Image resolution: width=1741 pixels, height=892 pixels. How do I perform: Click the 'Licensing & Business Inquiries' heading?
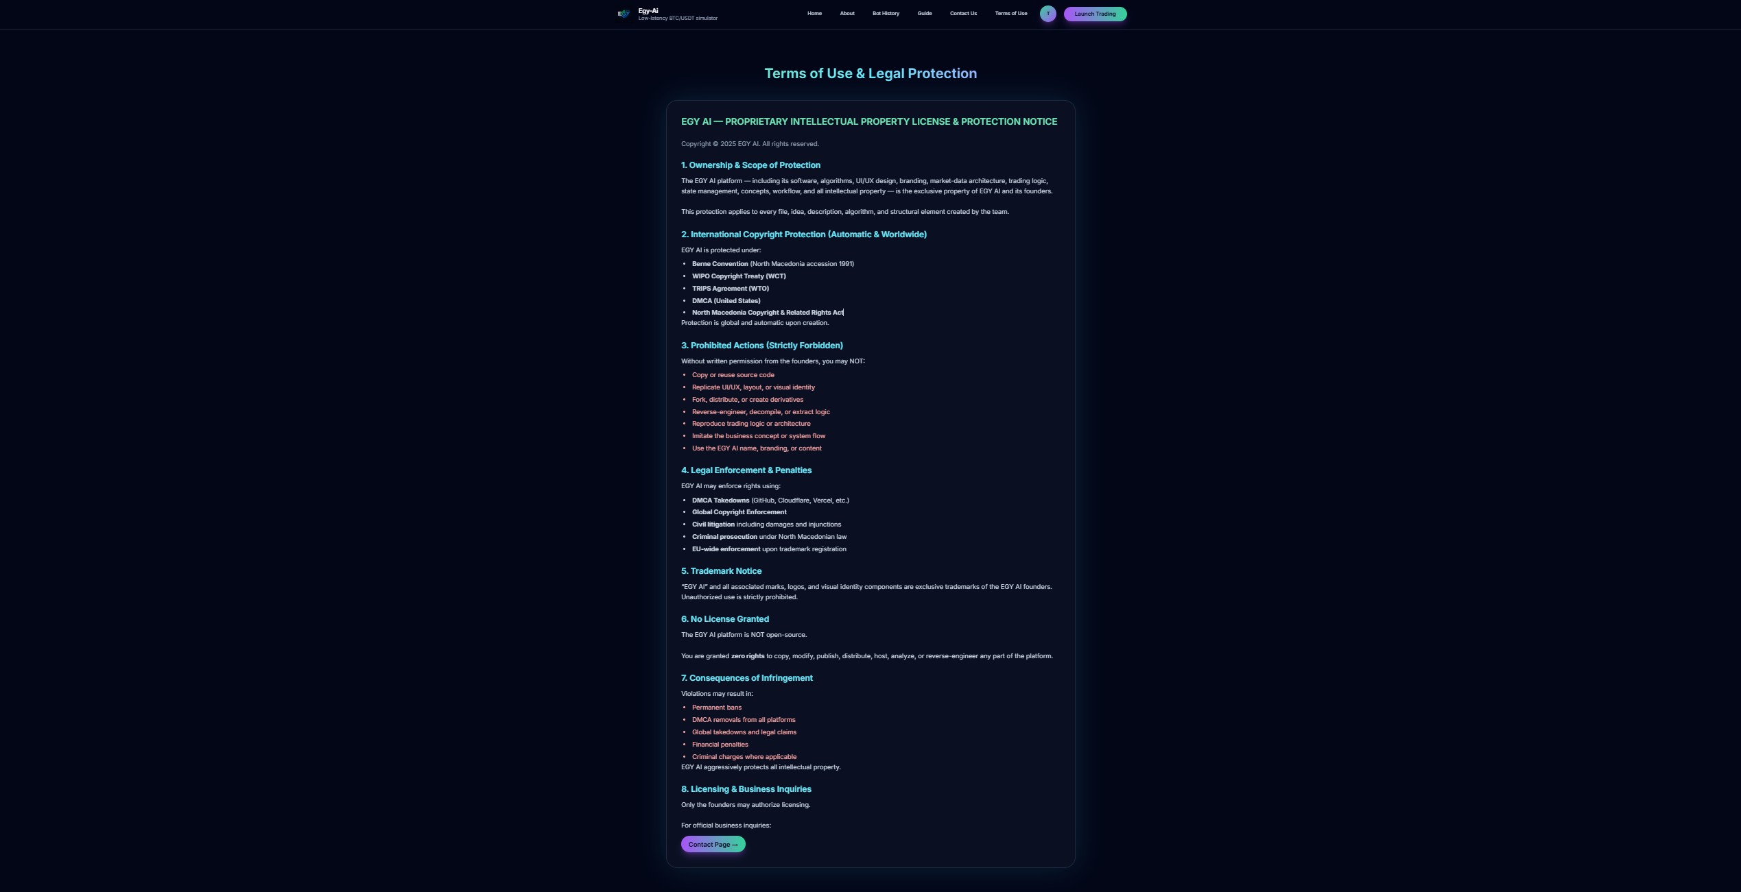(x=746, y=789)
